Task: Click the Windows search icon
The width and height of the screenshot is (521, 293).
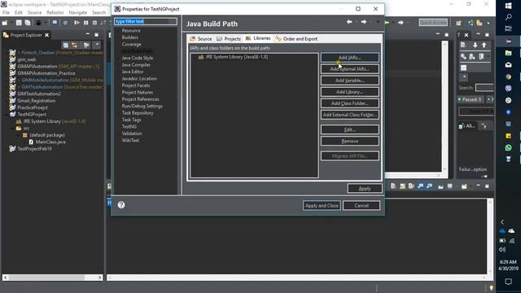Action: 508,17
